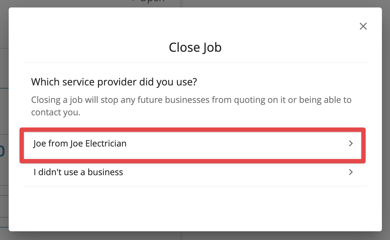
Task: Click the word business in second option
Action: pos(105,172)
